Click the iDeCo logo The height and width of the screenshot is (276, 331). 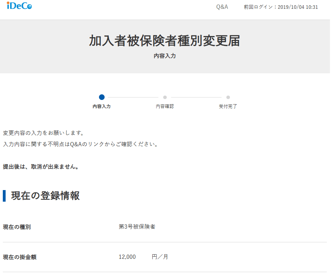19,6
